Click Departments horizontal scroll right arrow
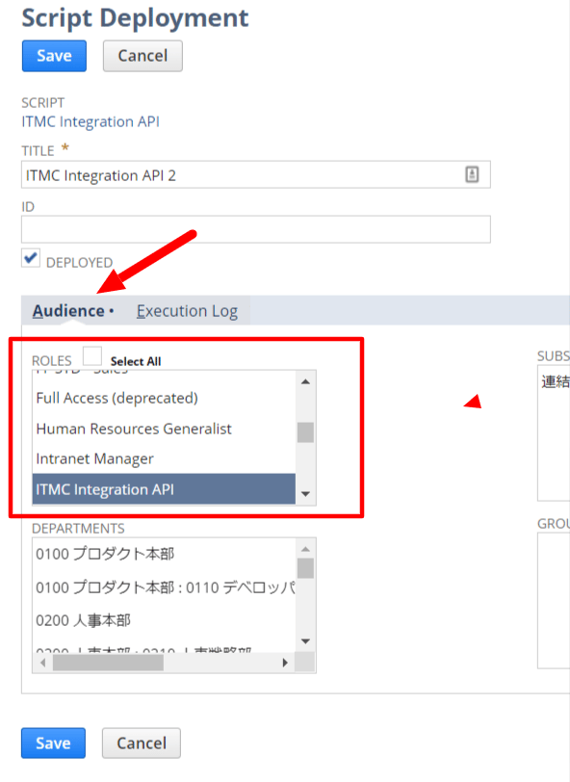Image resolution: width=570 pixels, height=782 pixels. pyautogui.click(x=285, y=663)
